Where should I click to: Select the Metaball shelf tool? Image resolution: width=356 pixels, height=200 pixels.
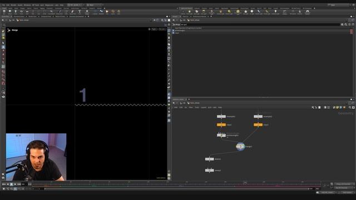pos(101,12)
